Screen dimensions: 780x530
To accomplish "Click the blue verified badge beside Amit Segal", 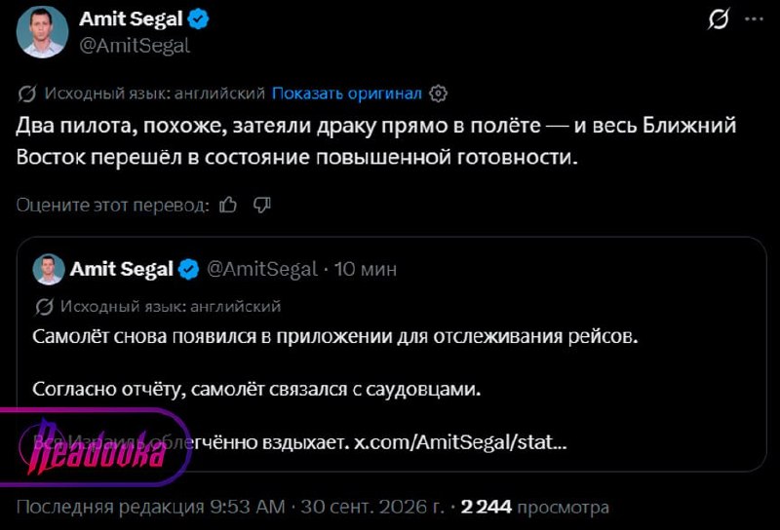I will [x=198, y=19].
